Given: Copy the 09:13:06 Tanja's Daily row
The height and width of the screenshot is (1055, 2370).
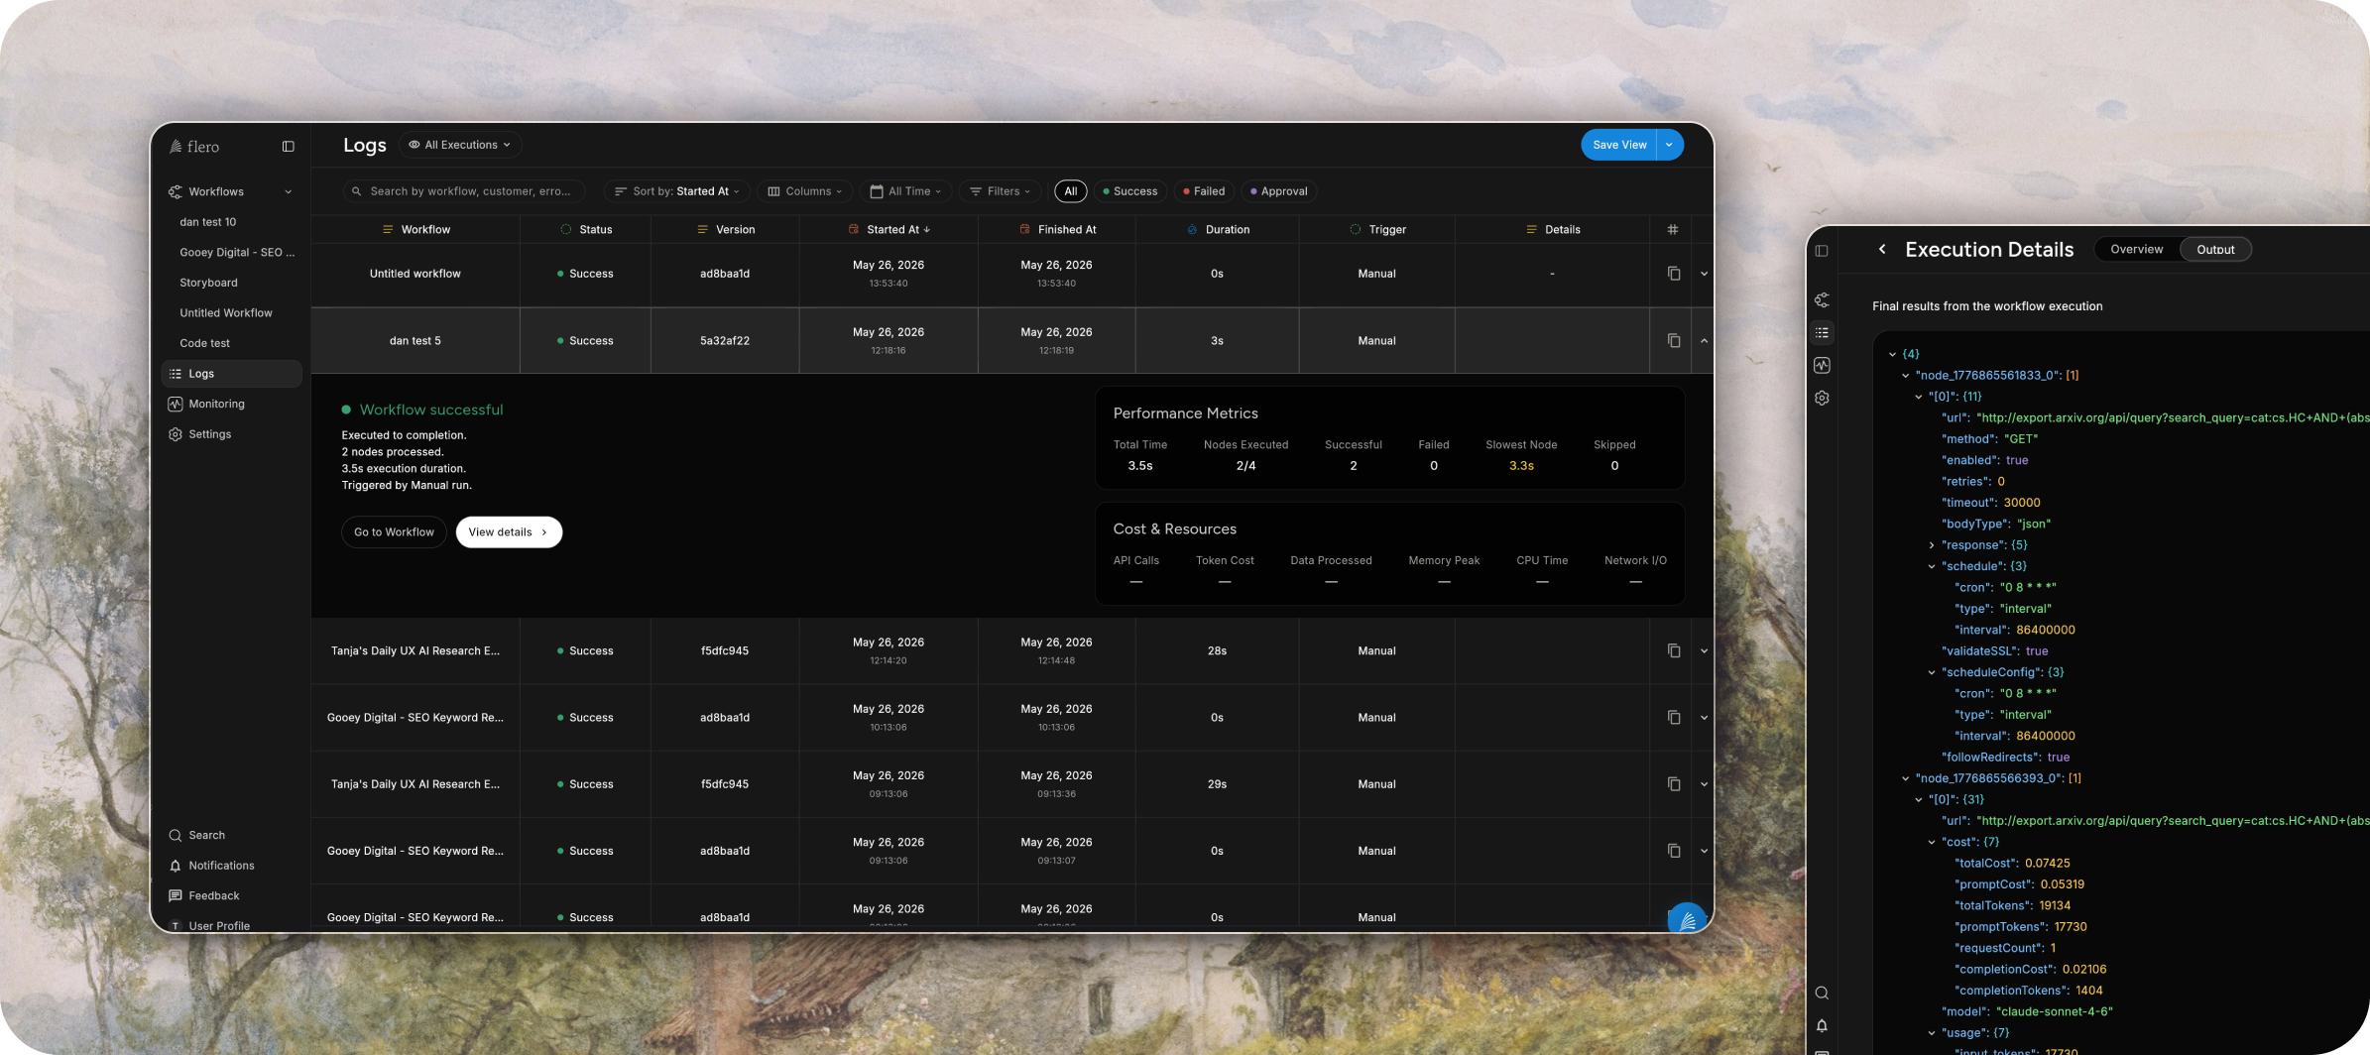Looking at the screenshot, I should (x=1674, y=784).
